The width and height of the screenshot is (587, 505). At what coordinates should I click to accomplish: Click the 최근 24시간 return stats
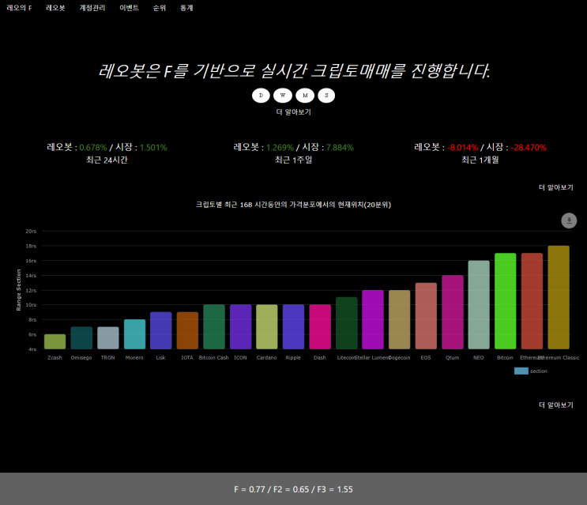(107, 153)
